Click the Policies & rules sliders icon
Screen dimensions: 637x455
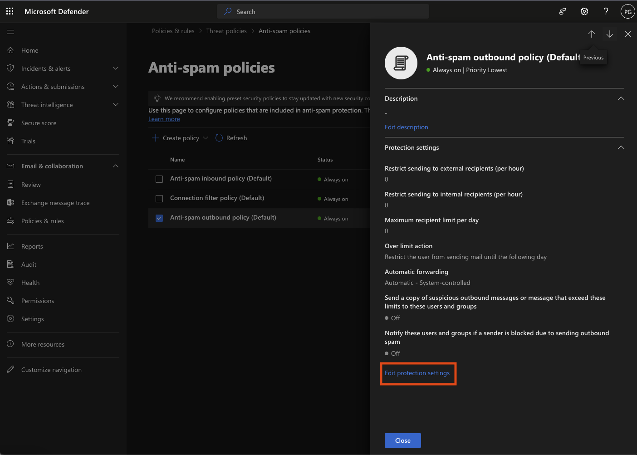point(10,221)
